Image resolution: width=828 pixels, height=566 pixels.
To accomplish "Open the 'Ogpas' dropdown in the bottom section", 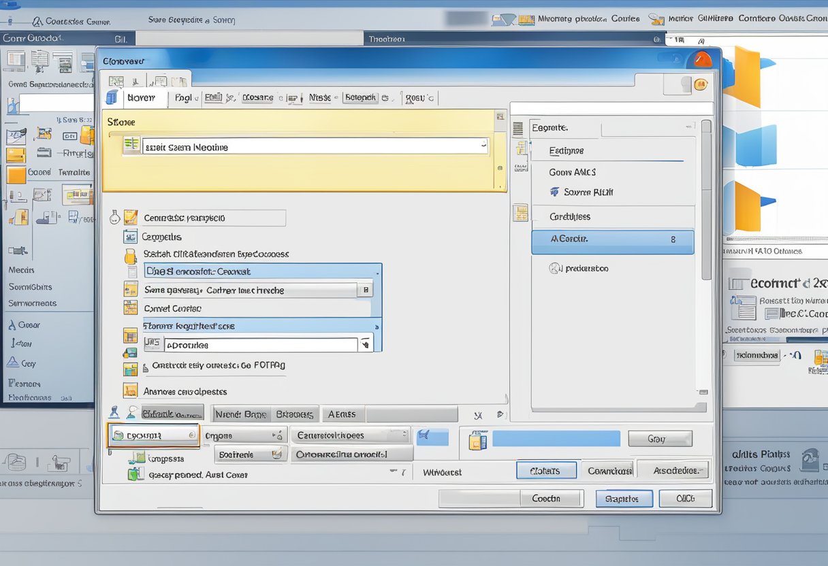I will click(278, 435).
